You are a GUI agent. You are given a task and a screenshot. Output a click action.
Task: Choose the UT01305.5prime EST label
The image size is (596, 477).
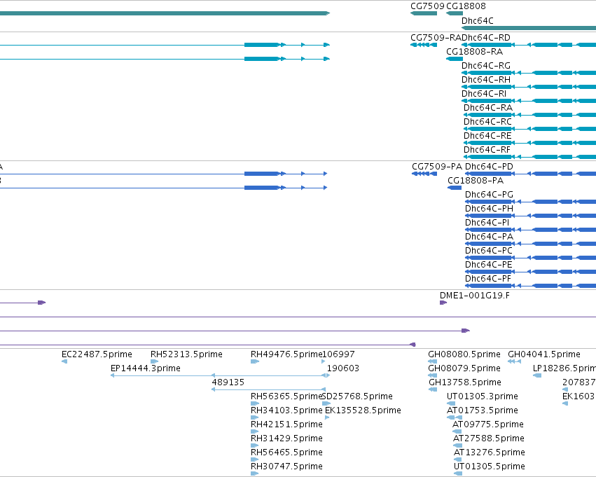pos(490,467)
